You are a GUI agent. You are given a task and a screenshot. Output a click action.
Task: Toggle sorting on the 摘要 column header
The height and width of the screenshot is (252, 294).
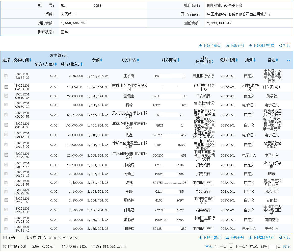[254, 60]
